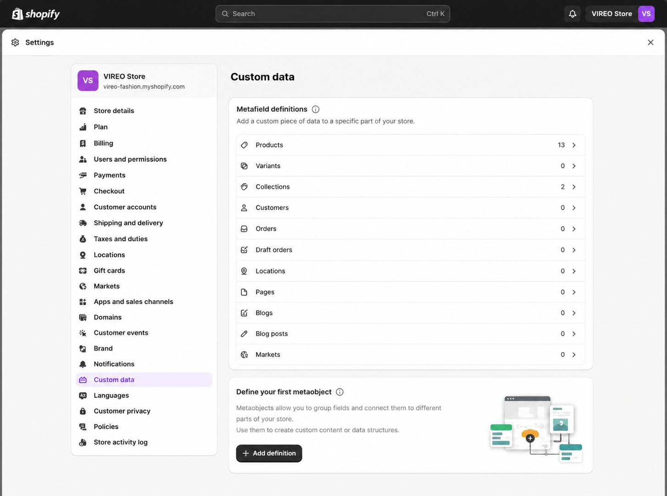Viewport: 667px width, 496px height.
Task: Click the Orders inbox icon
Action: pos(244,229)
